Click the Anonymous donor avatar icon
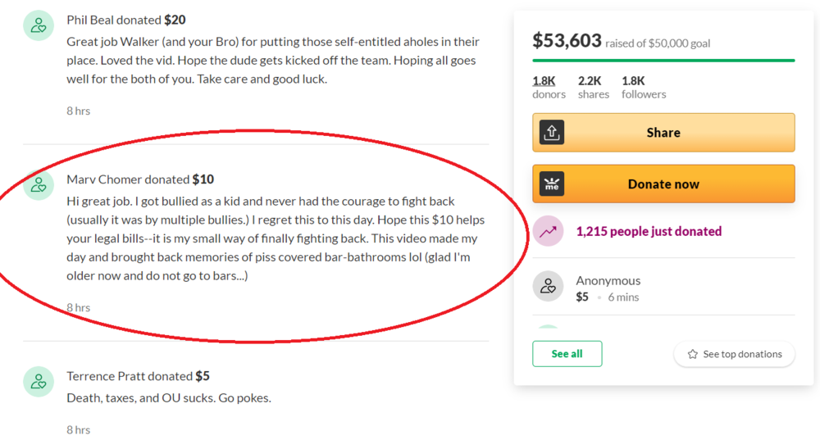Image resolution: width=820 pixels, height=440 pixels. 548,286
